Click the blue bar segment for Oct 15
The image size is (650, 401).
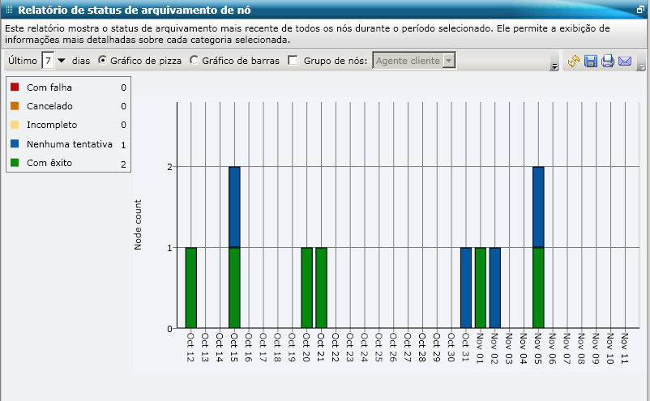coord(234,207)
